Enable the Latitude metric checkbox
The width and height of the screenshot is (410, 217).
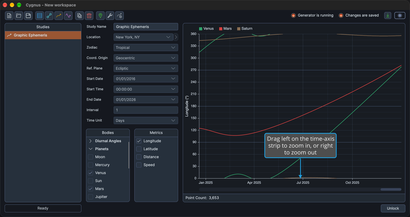(139, 149)
